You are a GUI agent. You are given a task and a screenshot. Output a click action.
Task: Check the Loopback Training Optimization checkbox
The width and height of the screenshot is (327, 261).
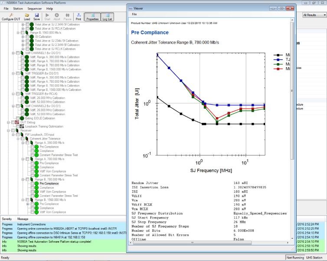click(18, 126)
